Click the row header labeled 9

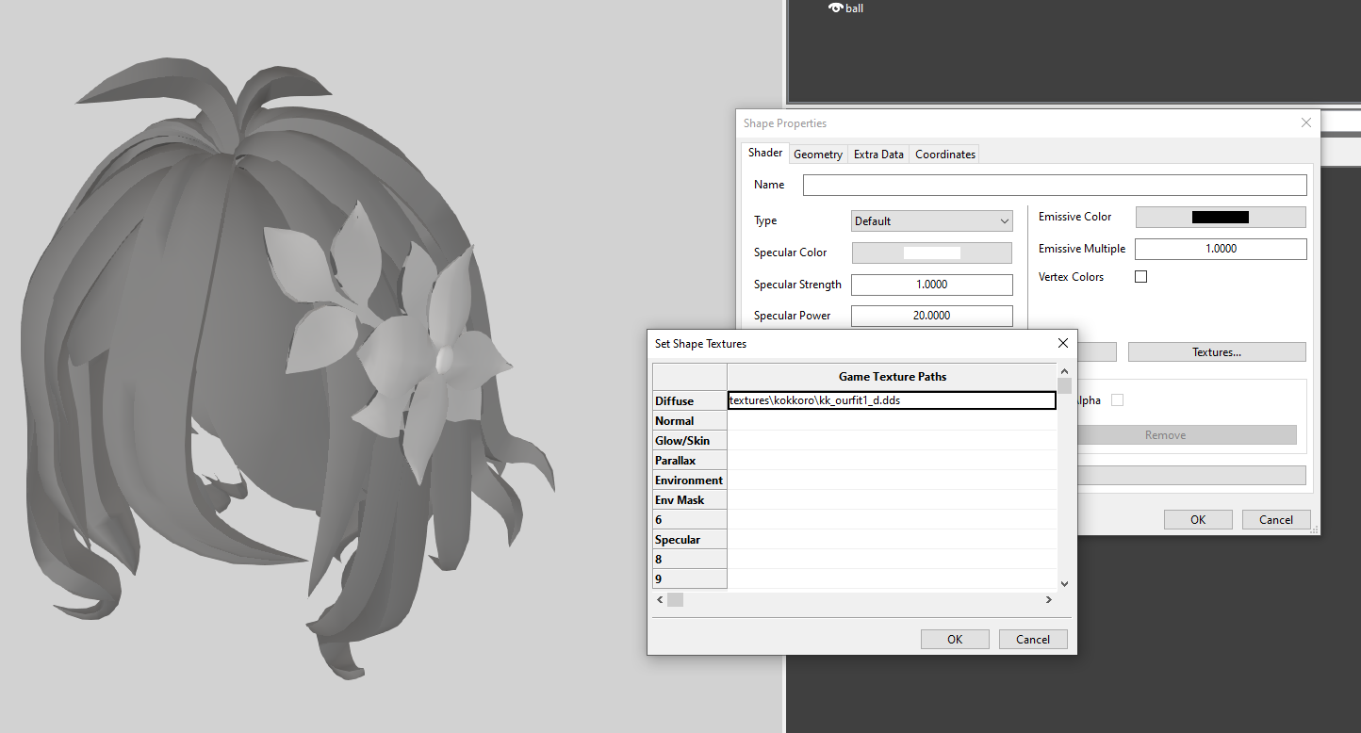tap(690, 578)
